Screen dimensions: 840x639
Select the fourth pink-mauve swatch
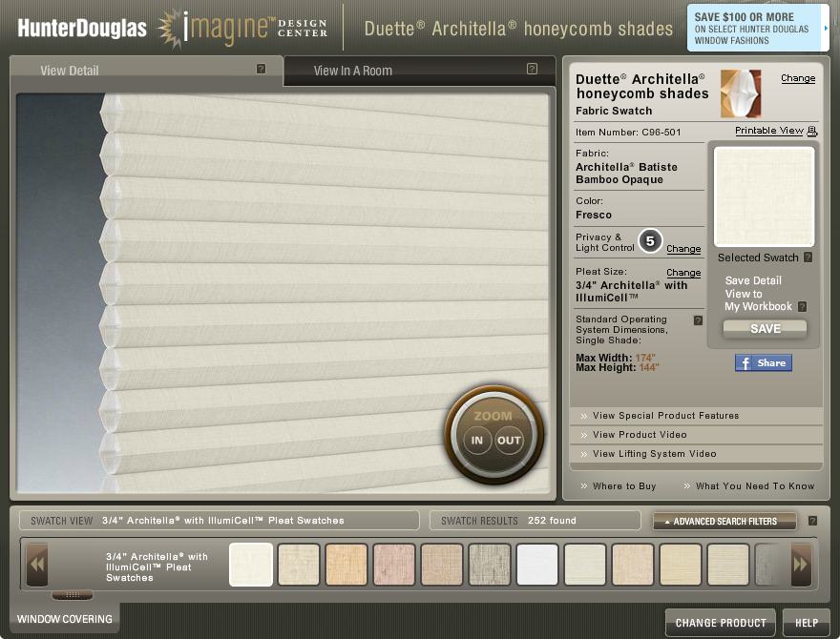(x=394, y=565)
